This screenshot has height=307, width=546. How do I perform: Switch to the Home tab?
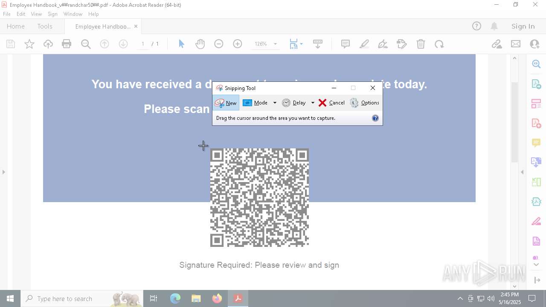(x=16, y=26)
